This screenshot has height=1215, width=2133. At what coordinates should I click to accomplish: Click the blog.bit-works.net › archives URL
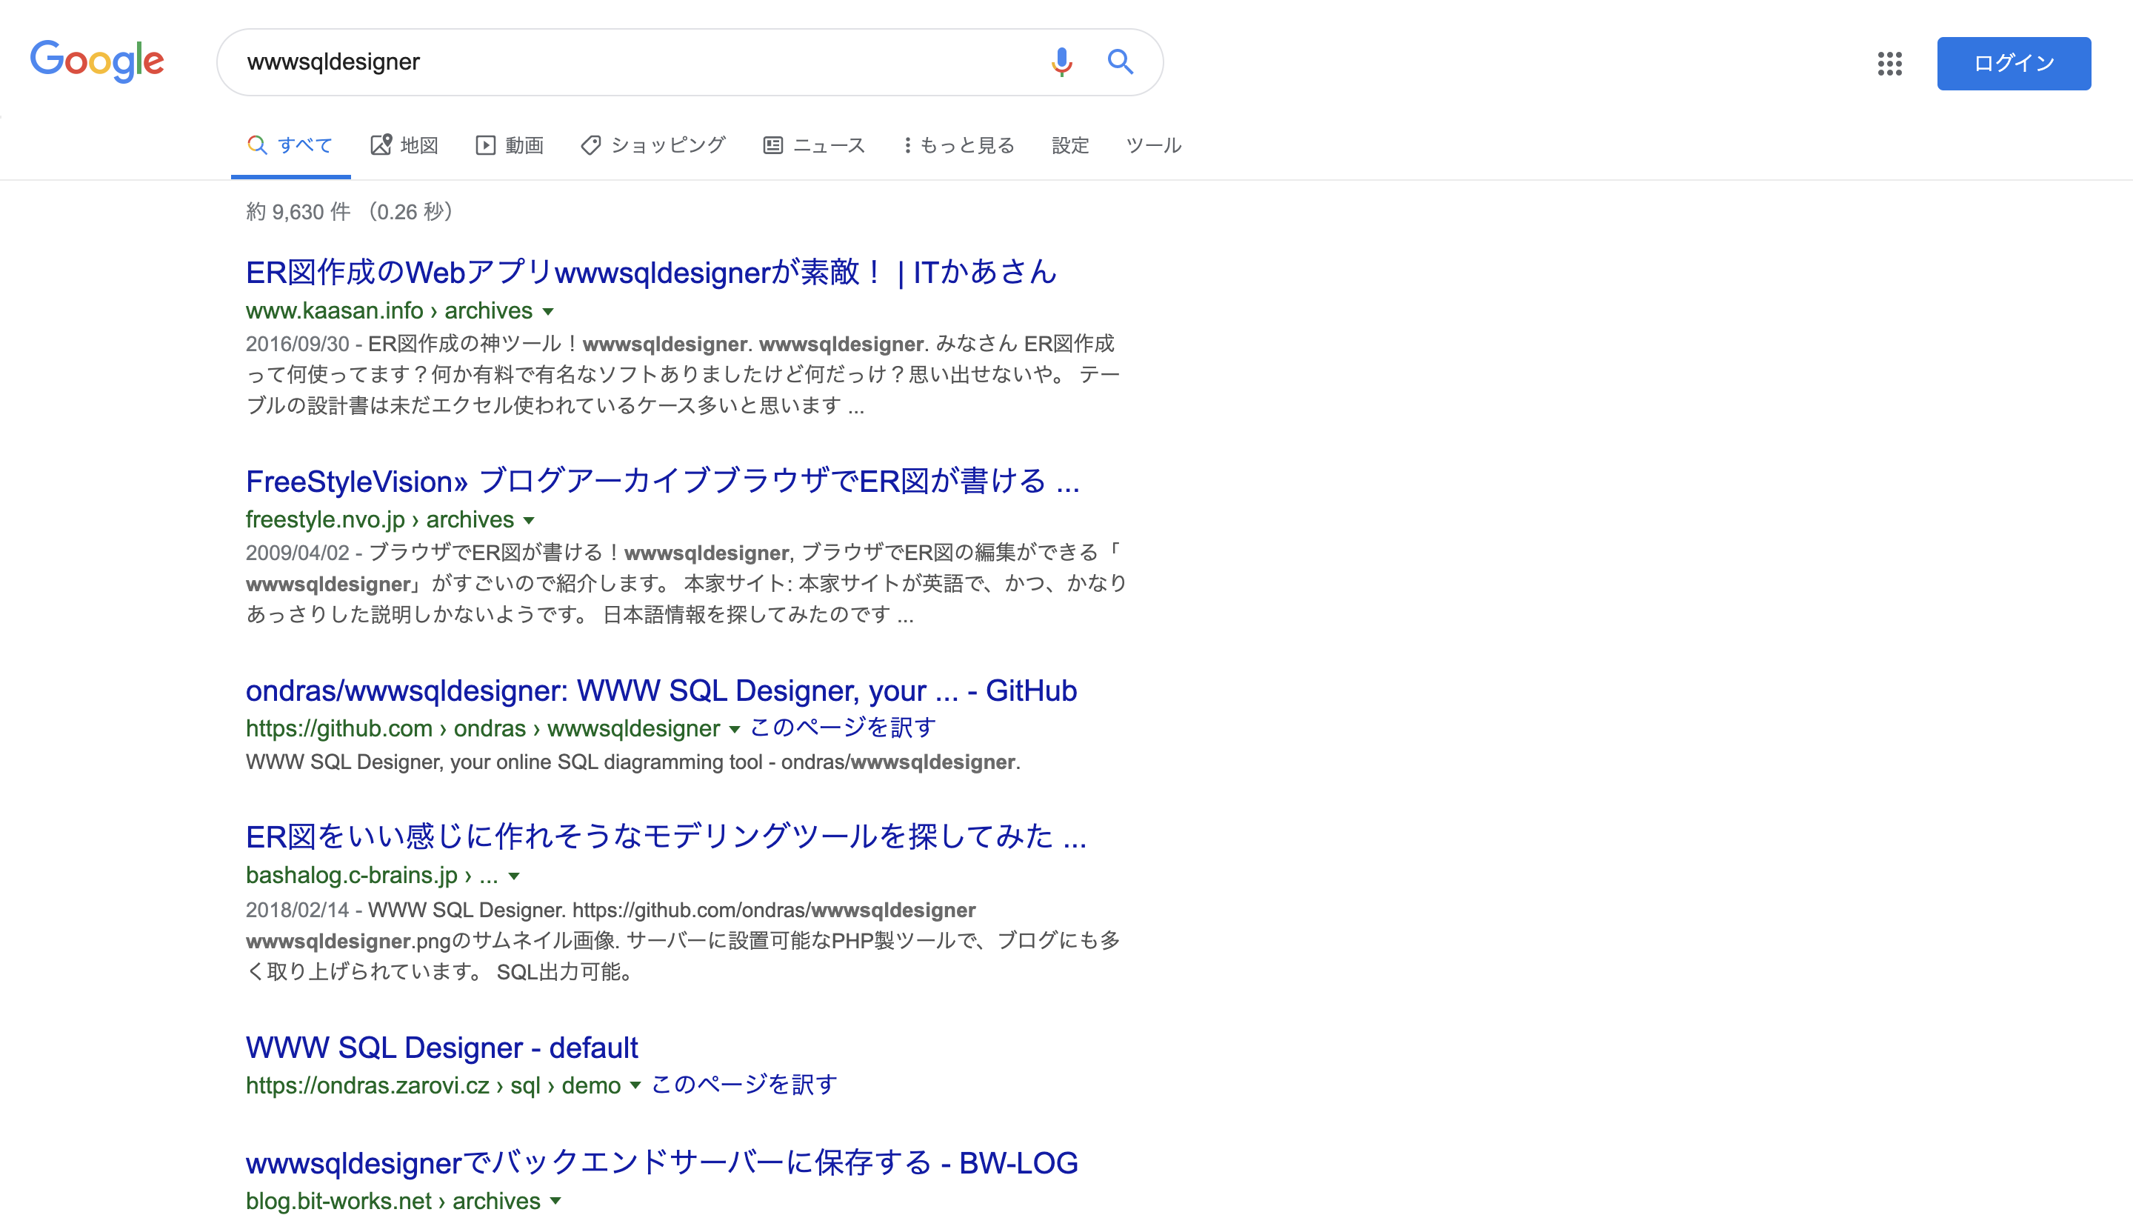[x=393, y=1201]
